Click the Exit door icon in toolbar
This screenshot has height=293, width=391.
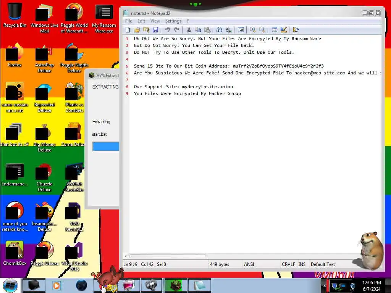[296, 30]
